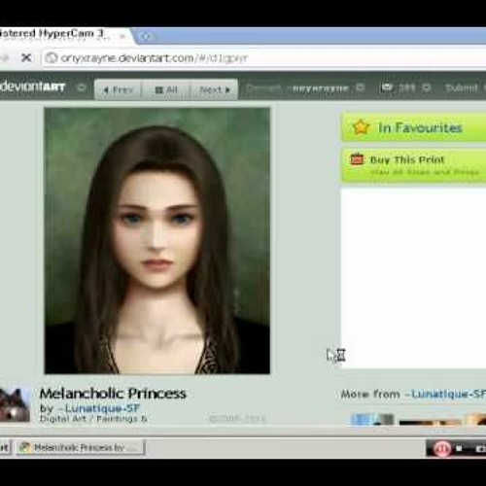The image size is (486, 486).
Task: Open a new browser tab
Action: point(146,37)
